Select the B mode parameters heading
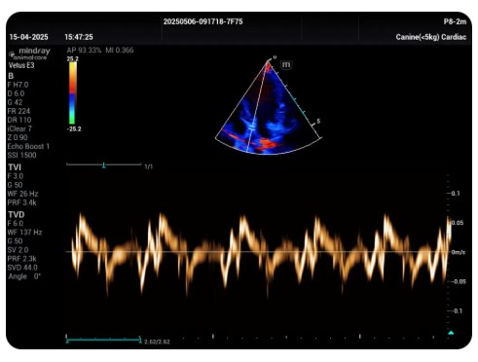478x362 pixels. (x=11, y=76)
